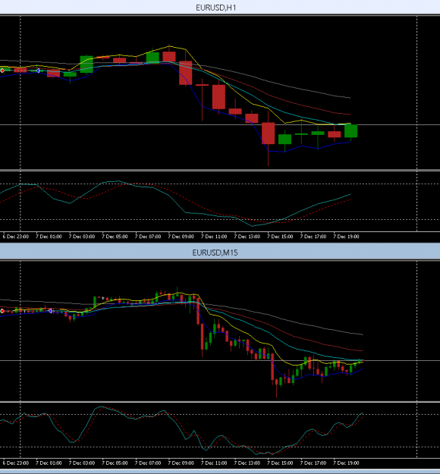Click '7 Dec 09:00' on M15 time axis

point(181,463)
